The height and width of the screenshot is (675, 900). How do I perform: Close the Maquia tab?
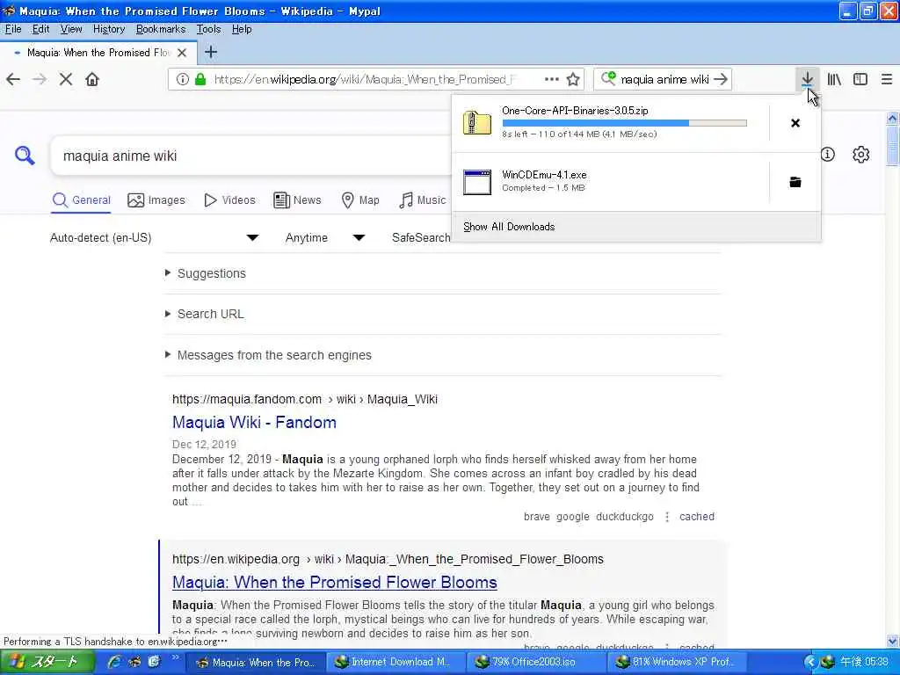[182, 53]
